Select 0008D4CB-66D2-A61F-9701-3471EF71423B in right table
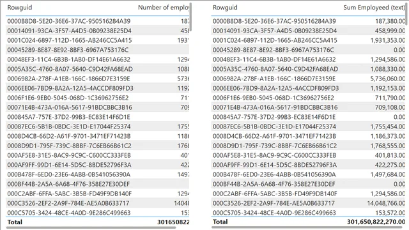 tap(274, 136)
